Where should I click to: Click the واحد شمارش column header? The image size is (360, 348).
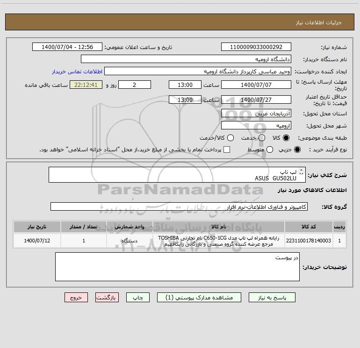tap(130, 227)
